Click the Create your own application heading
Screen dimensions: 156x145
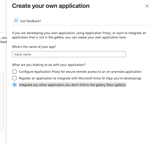[x=51, y=6]
